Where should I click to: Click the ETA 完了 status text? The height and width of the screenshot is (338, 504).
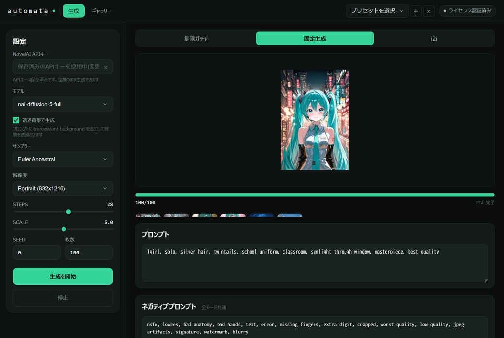pos(485,203)
